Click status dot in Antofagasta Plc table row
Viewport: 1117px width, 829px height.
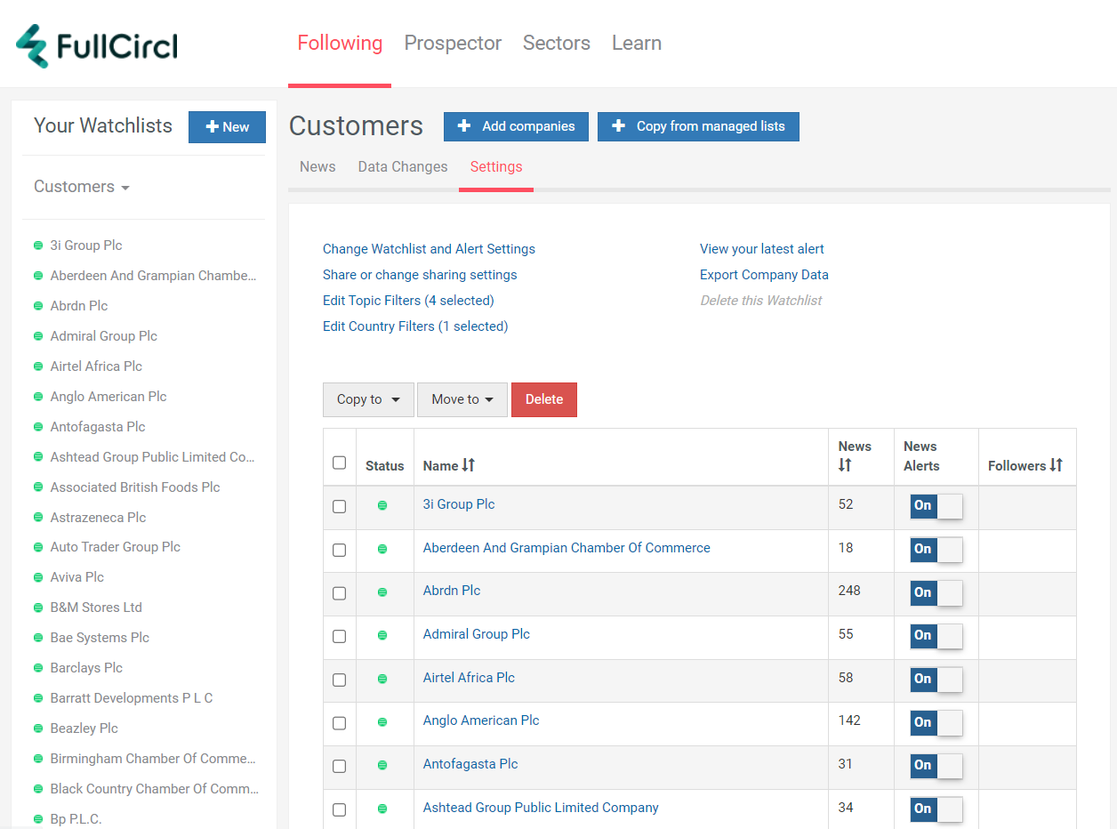[382, 765]
